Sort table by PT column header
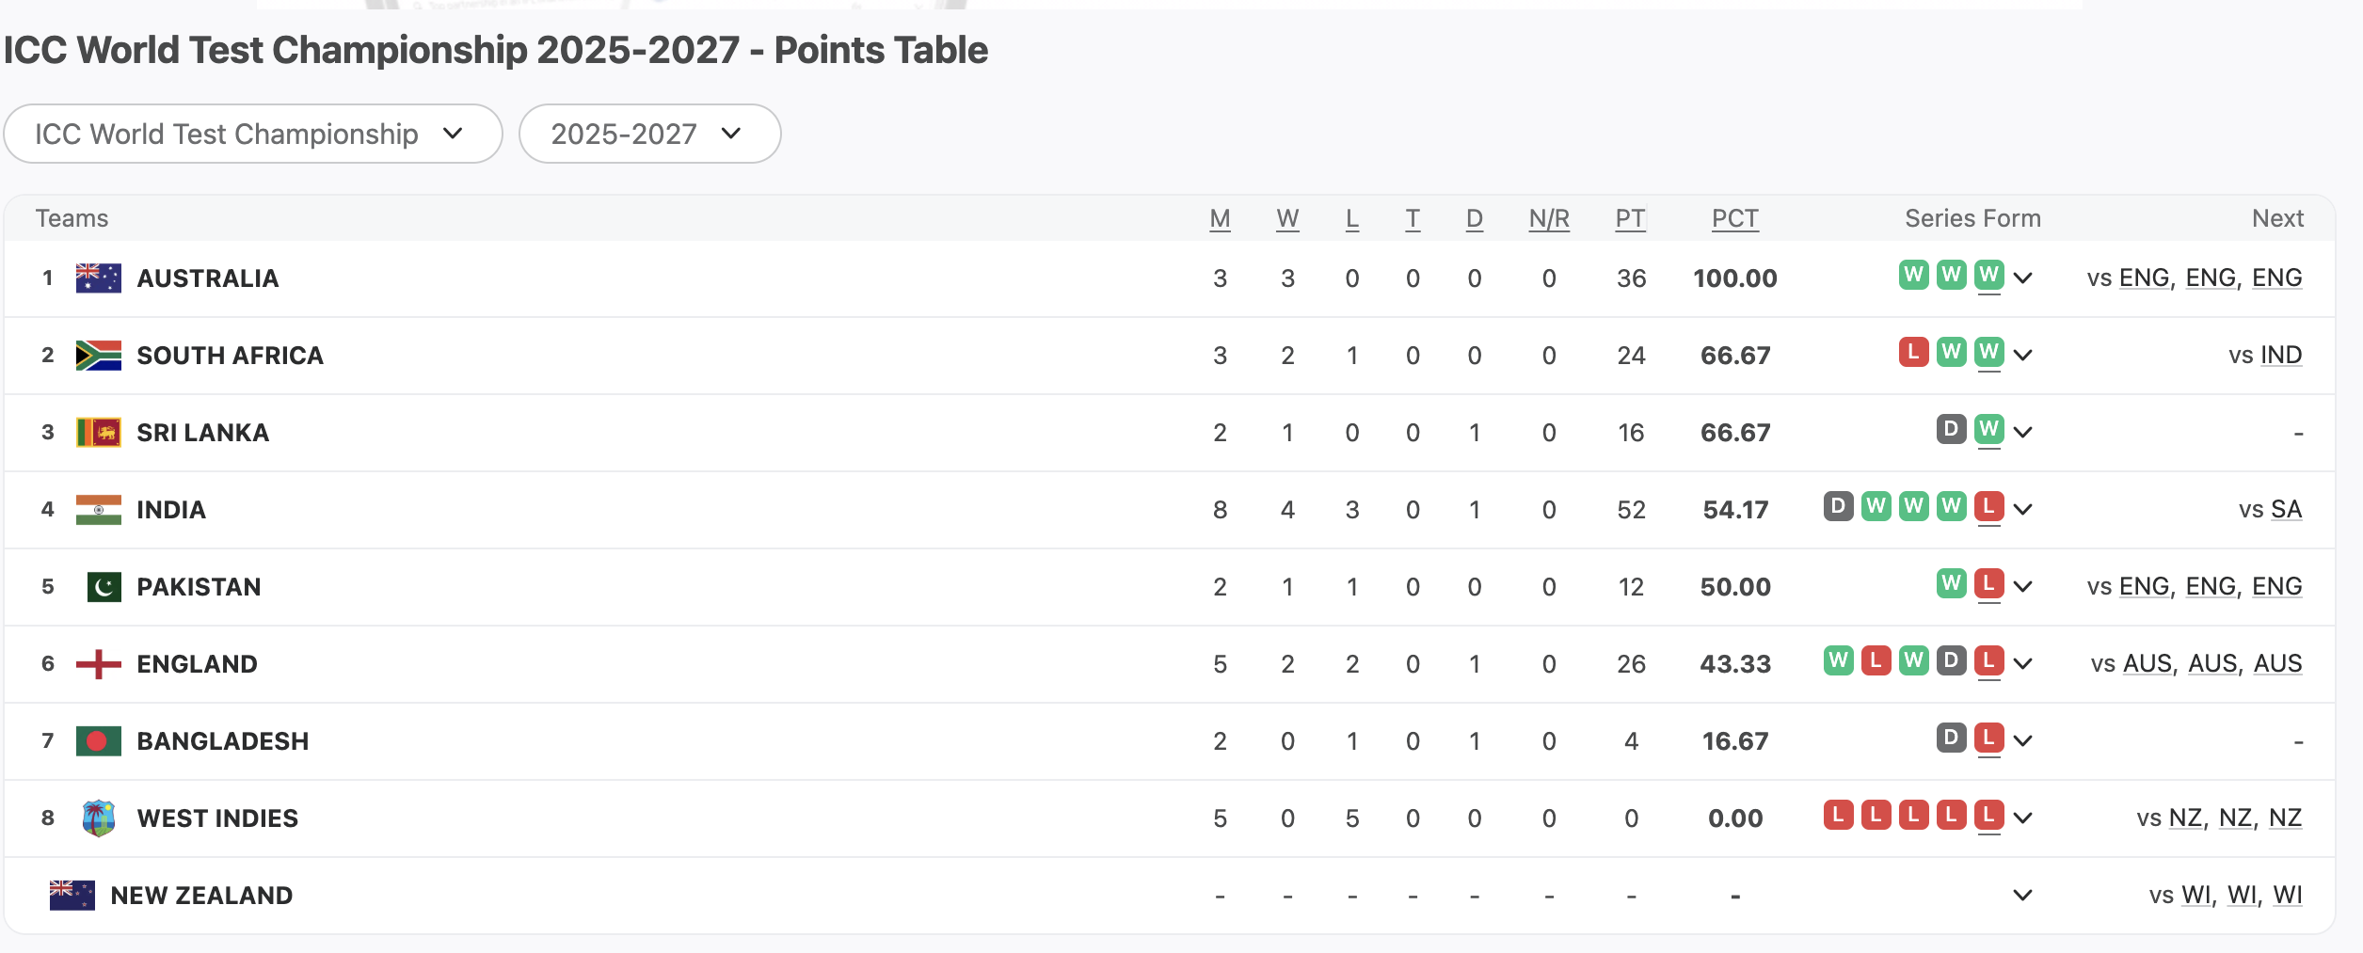This screenshot has width=2363, height=953. coord(1630,219)
